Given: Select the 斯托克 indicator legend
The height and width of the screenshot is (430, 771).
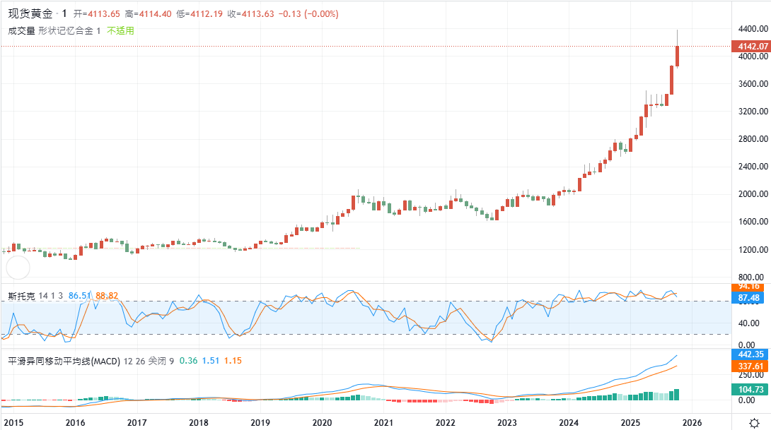Looking at the screenshot, I should (x=21, y=295).
